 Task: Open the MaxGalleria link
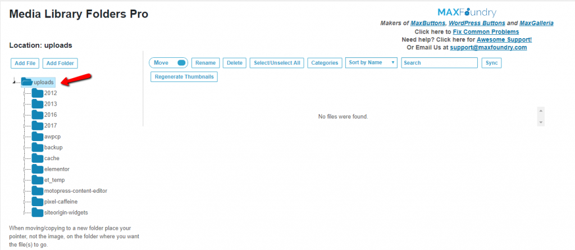coord(536,23)
